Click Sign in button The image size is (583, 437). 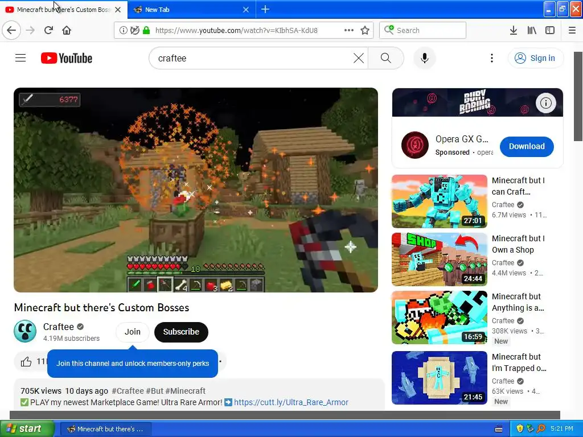click(536, 58)
